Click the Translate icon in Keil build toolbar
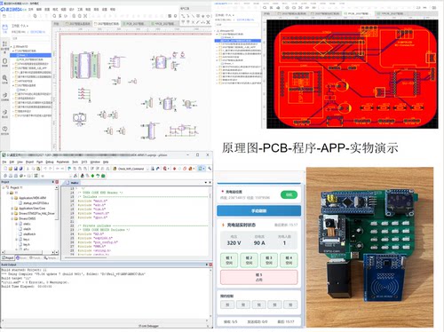Screen dimensions: 444x332 [x=5, y=176]
